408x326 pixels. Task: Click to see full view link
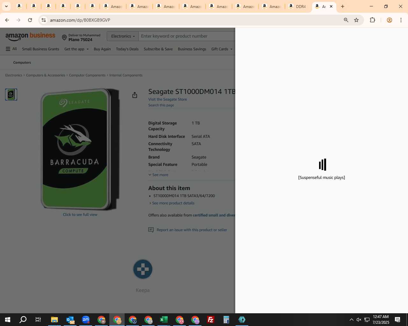pyautogui.click(x=80, y=215)
